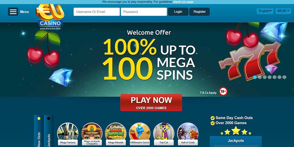Launch Mega Jackpots Cleopatra game icon
This screenshot has height=147, width=294.
point(92,131)
